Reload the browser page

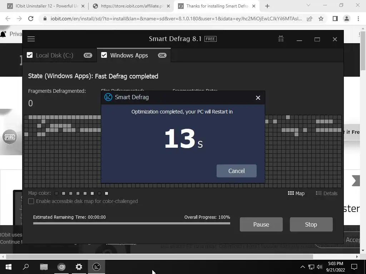[31, 19]
